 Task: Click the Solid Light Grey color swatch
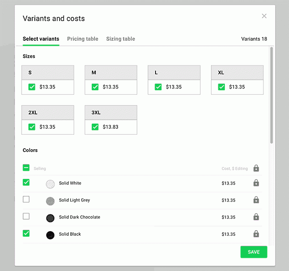tap(50, 201)
